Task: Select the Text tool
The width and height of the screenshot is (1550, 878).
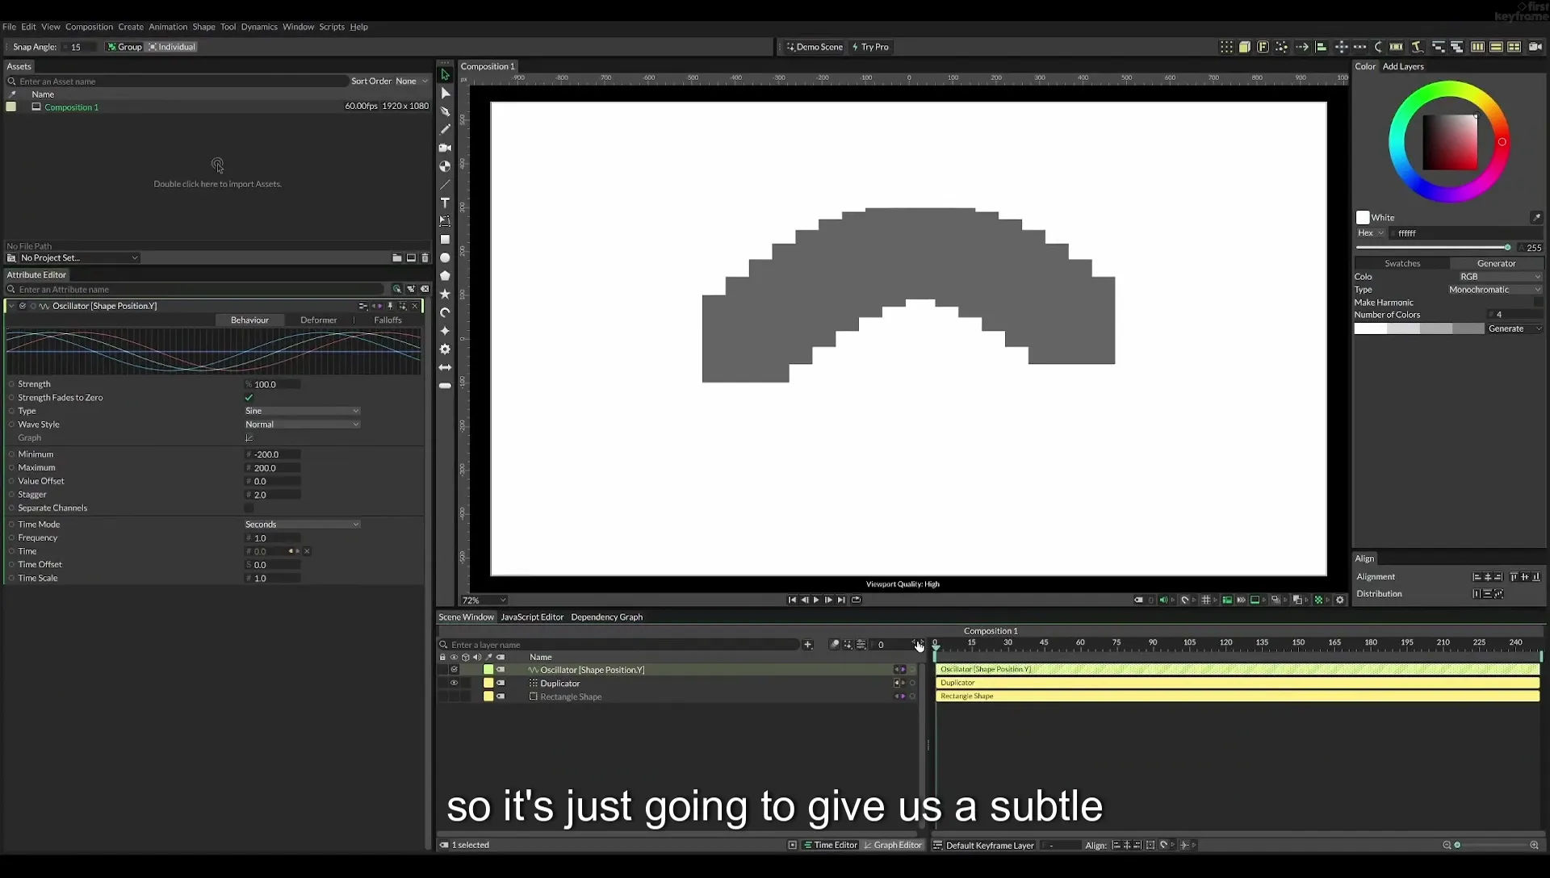Action: point(445,203)
